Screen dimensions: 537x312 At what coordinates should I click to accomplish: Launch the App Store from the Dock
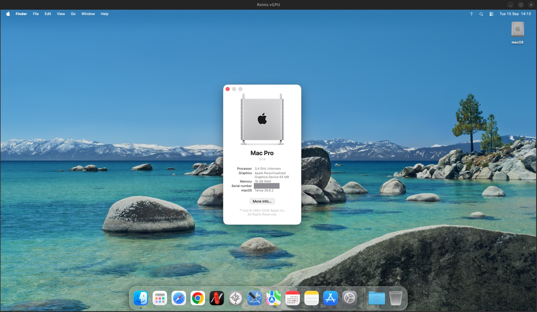click(x=331, y=298)
